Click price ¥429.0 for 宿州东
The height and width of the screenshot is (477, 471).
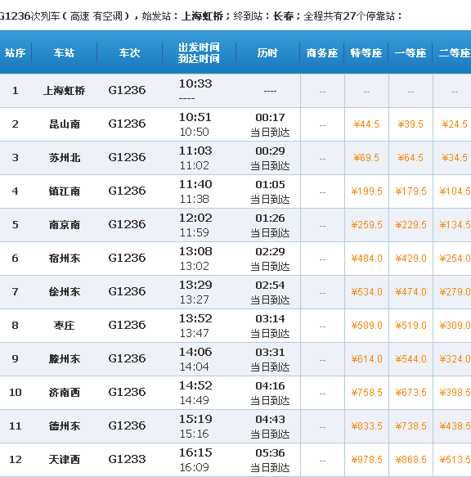point(410,259)
